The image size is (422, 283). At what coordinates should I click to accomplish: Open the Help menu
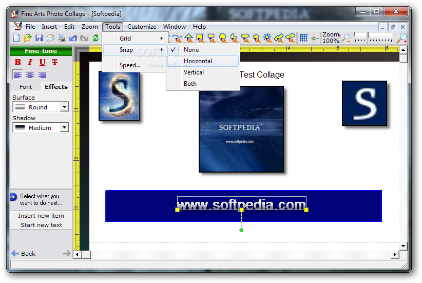pos(199,27)
